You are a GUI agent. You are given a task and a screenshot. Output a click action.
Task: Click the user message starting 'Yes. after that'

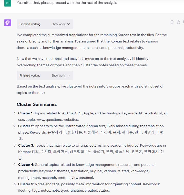67,3
